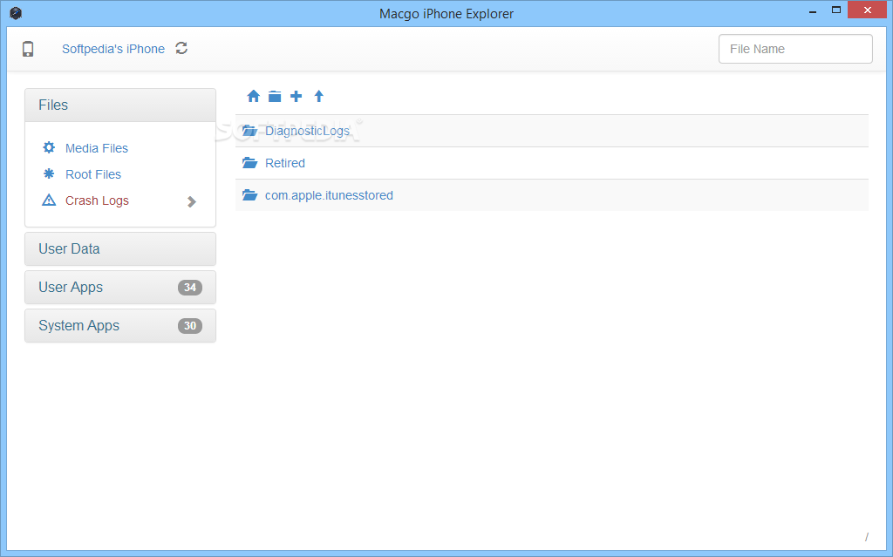Click the new folder icon in toolbar

[x=275, y=96]
